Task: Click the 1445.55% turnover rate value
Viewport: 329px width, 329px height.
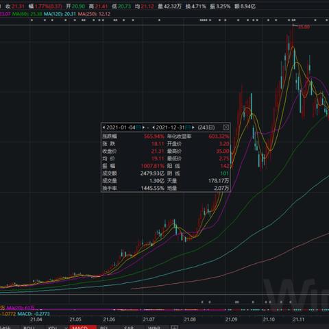Action: [152, 188]
